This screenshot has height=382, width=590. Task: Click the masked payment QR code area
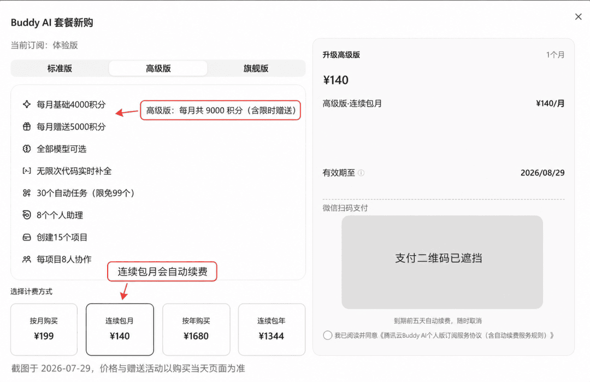coord(442,262)
